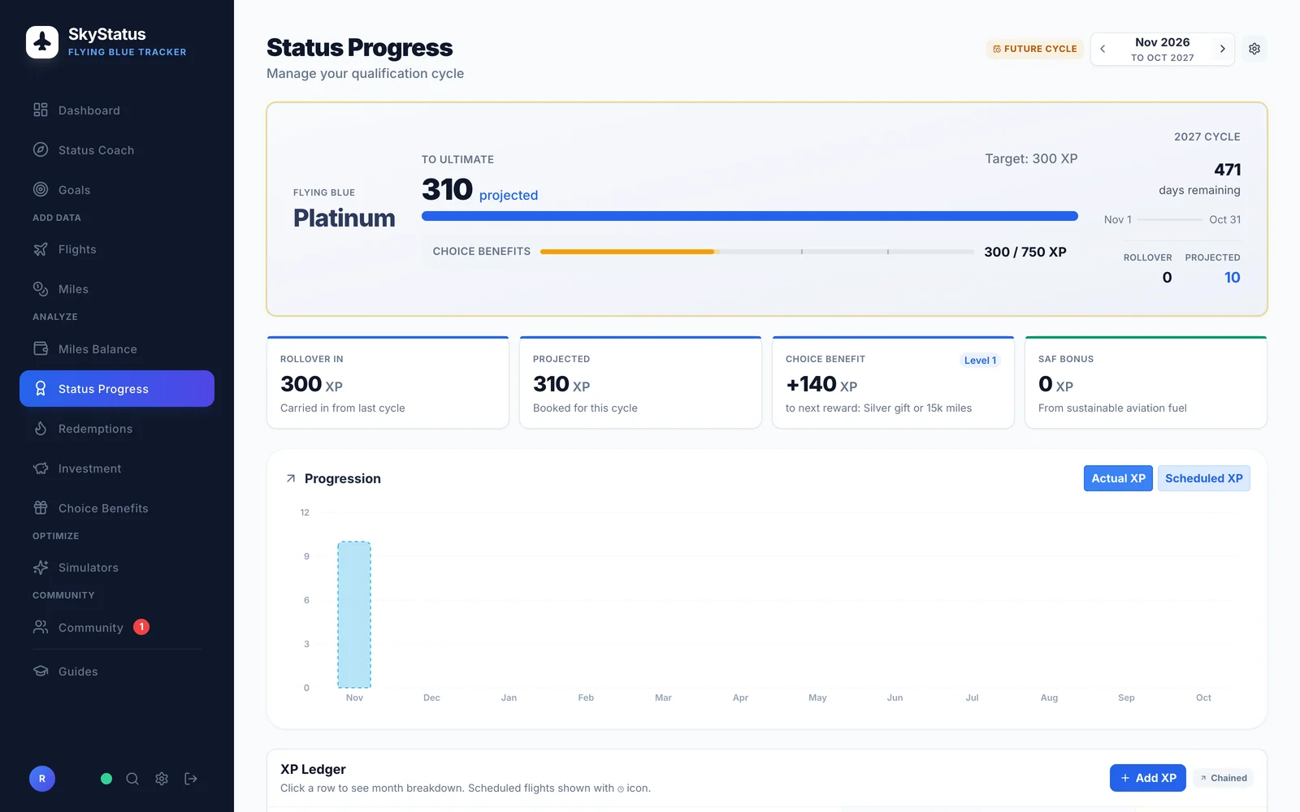This screenshot has width=1300, height=812.
Task: Open the SAF Bonus card
Action: [1146, 382]
